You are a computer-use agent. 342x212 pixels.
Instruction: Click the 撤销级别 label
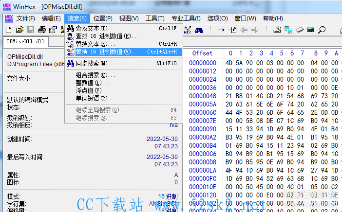19,118
